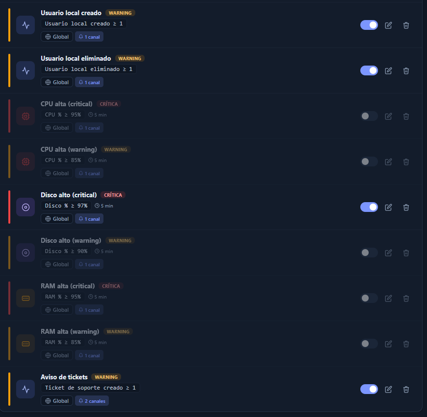Delete the CPU alta (warning) alert
Image resolution: width=427 pixels, height=417 pixels.
click(406, 162)
